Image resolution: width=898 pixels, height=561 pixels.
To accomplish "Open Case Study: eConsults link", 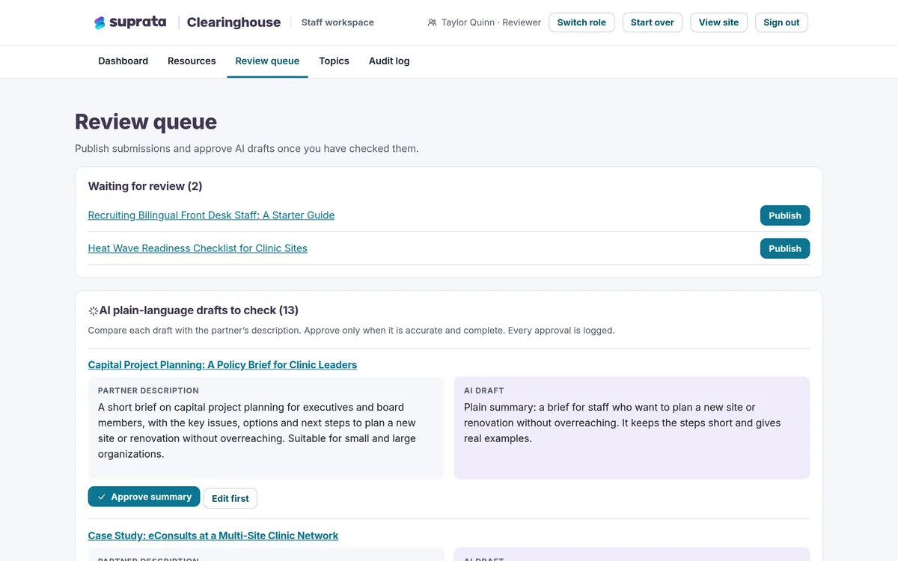I will click(213, 536).
